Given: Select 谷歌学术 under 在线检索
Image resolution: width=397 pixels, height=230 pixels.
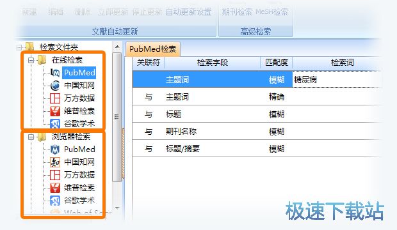Looking at the screenshot, I should (79, 123).
